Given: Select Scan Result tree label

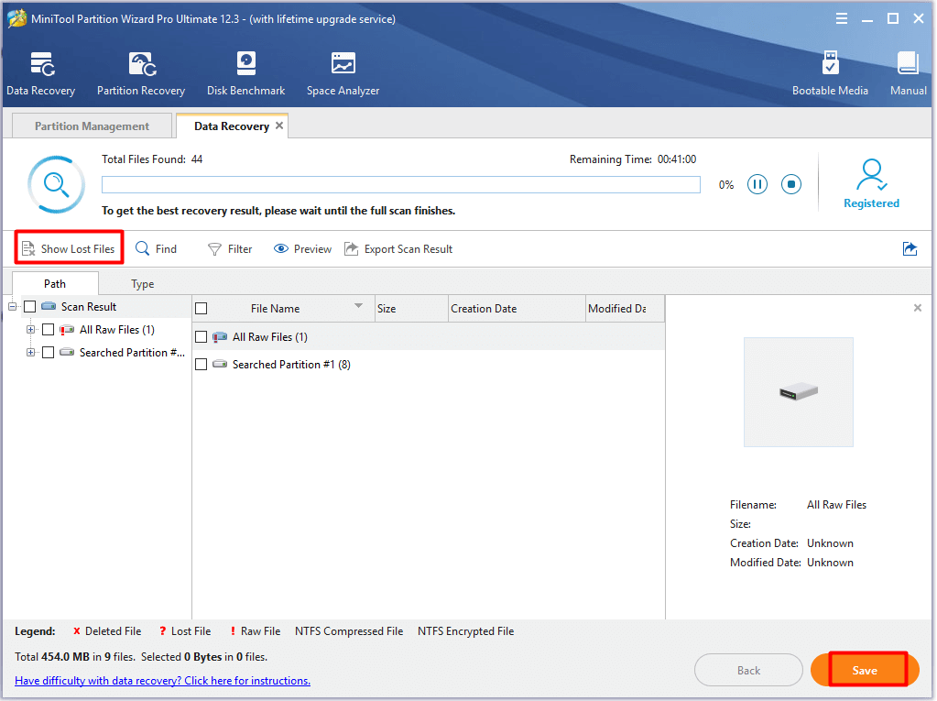Looking at the screenshot, I should point(89,307).
